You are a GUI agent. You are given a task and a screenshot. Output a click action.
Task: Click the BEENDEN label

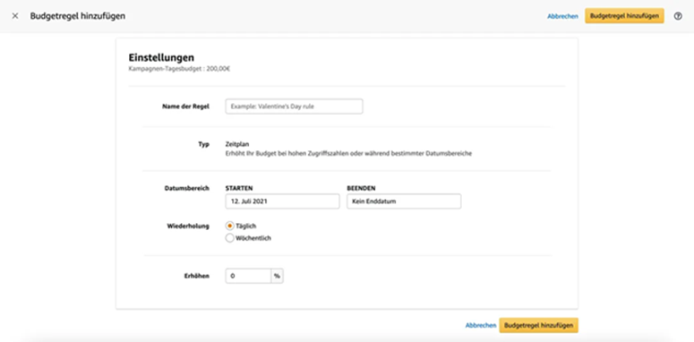click(x=361, y=188)
